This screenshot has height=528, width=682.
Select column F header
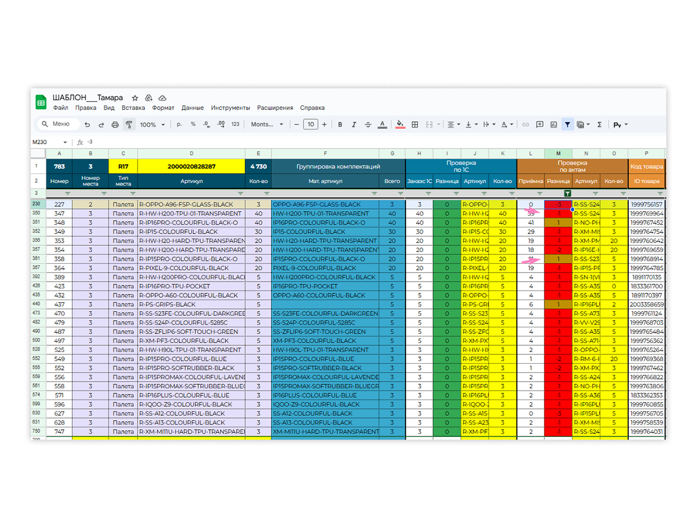click(x=324, y=153)
